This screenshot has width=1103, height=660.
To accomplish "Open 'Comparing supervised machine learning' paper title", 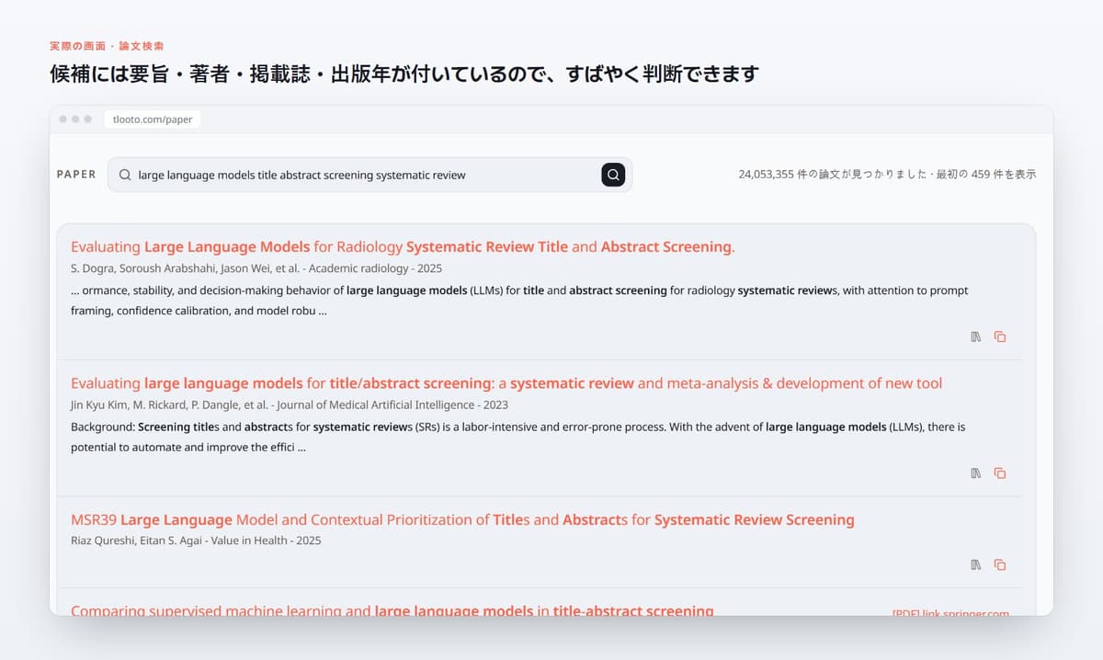I will click(392, 610).
